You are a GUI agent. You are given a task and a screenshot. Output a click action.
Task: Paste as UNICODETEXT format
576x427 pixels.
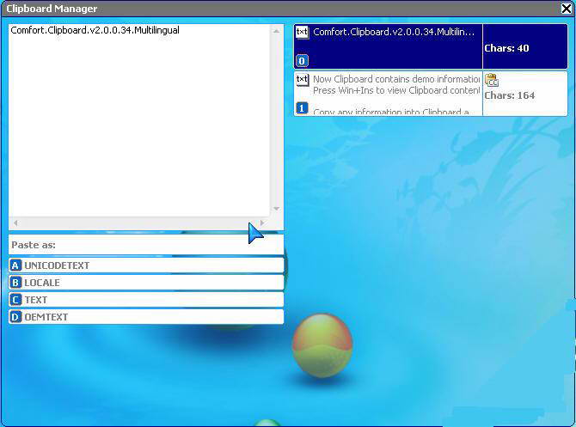click(146, 265)
